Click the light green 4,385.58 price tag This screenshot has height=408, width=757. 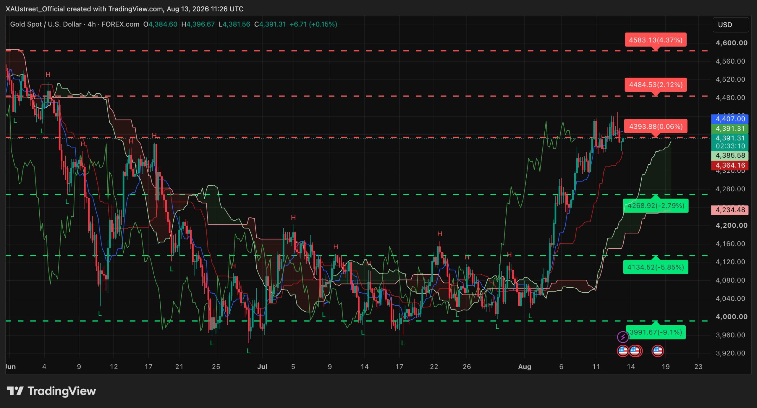[x=730, y=156]
